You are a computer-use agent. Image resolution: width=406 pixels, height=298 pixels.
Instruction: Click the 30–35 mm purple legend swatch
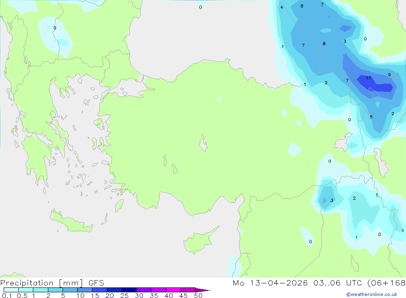[x=144, y=290]
